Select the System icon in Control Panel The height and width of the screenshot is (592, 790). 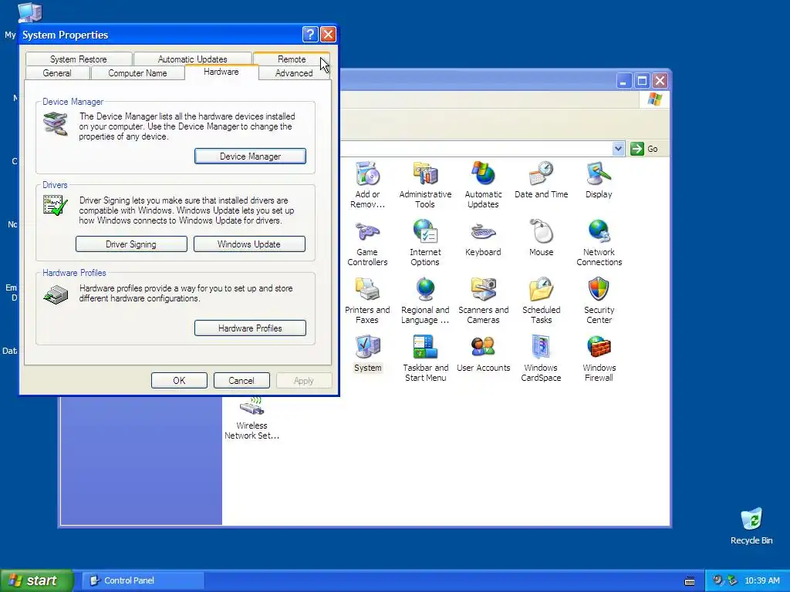[367, 354]
